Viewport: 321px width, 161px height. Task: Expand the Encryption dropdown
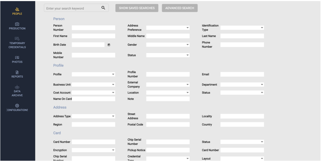click(113, 150)
